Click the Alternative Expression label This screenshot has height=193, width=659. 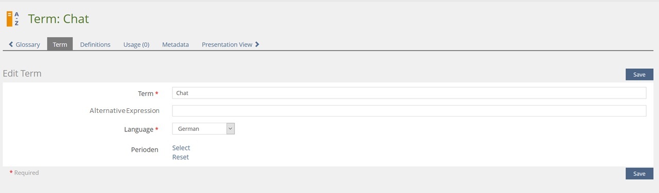click(125, 111)
